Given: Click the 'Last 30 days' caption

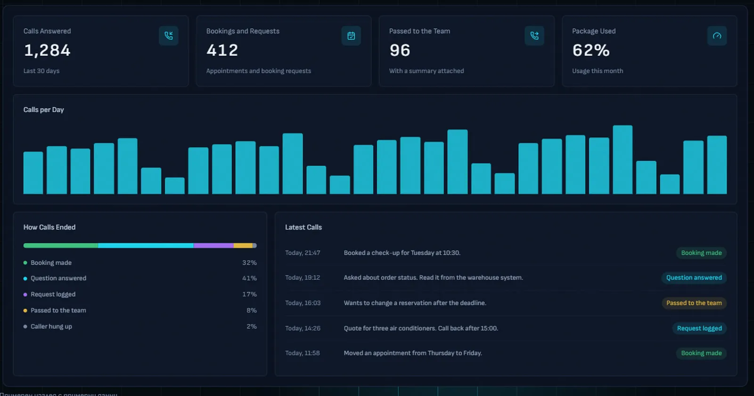Looking at the screenshot, I should click(41, 71).
